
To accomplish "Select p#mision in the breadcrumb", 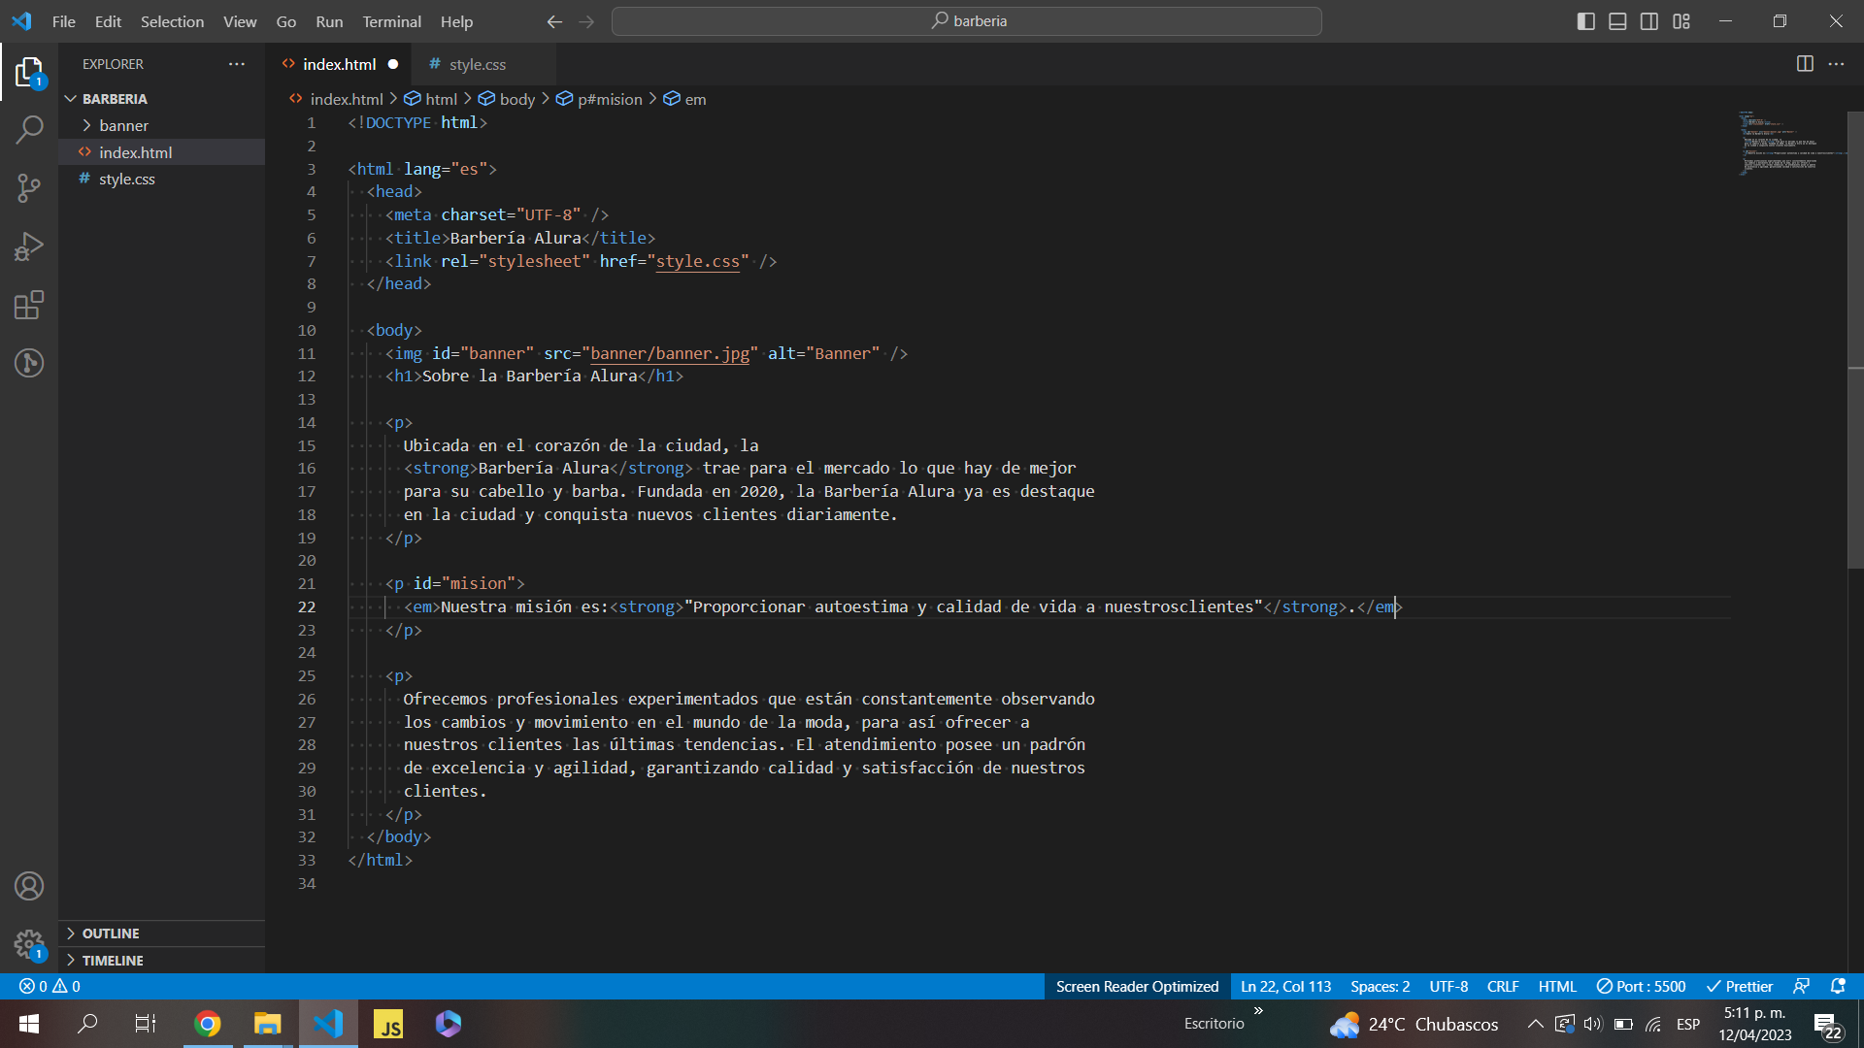I will (600, 99).
